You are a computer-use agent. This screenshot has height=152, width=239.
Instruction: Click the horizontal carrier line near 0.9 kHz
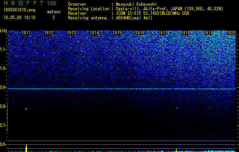tap(122, 89)
